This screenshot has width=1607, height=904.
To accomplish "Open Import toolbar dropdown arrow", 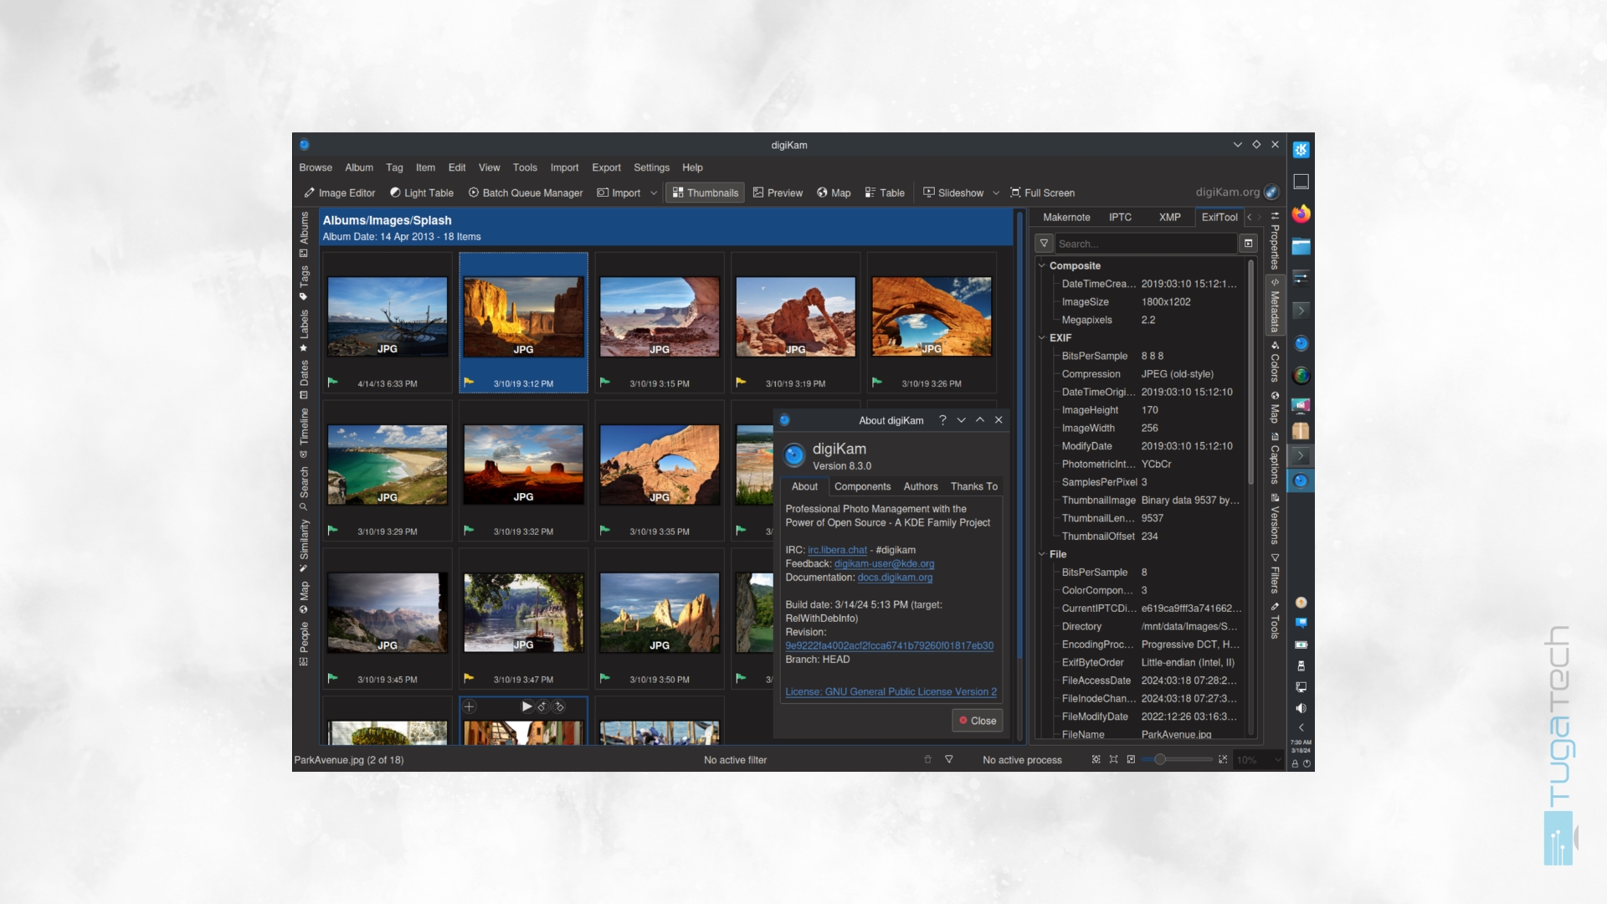I will pyautogui.click(x=654, y=193).
